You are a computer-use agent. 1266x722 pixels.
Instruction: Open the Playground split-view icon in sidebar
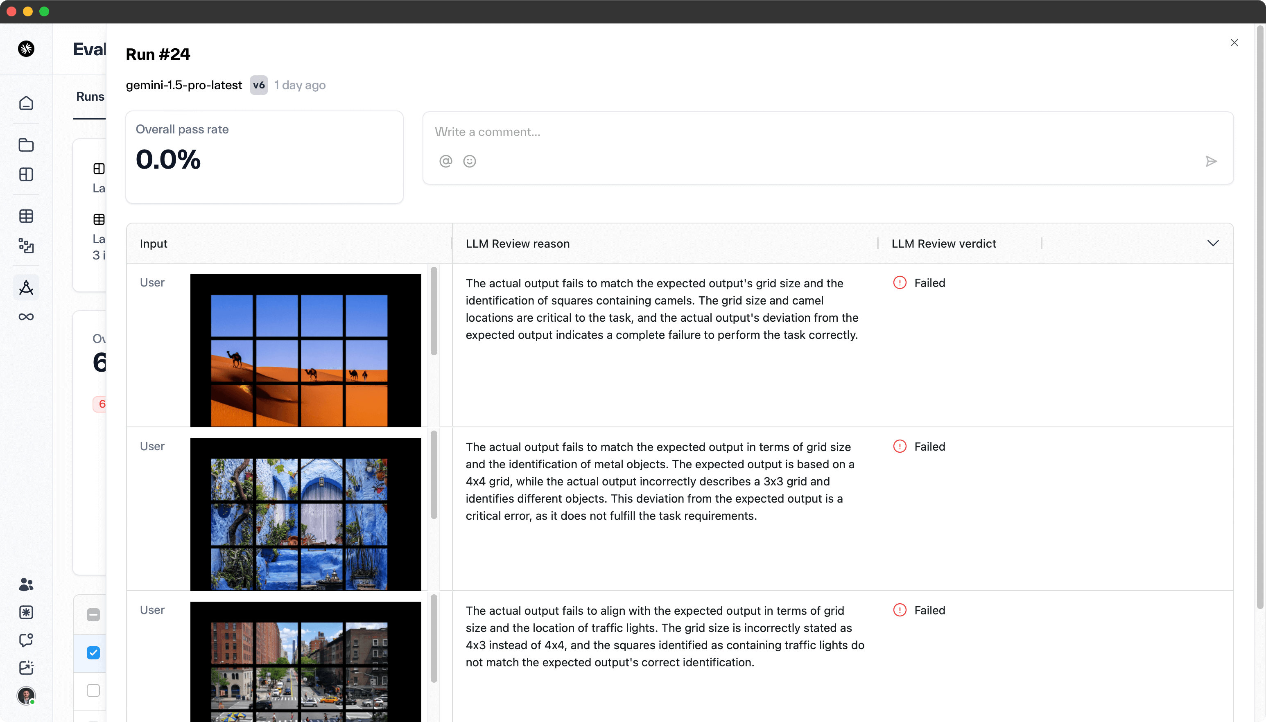point(26,174)
